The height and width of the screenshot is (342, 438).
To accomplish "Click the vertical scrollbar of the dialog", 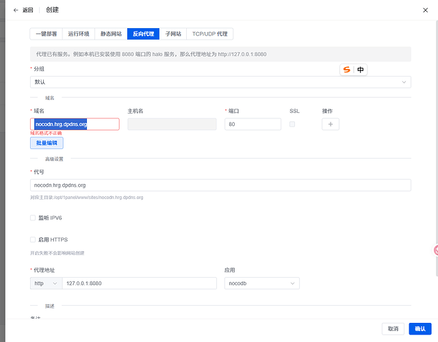I will pos(437,148).
